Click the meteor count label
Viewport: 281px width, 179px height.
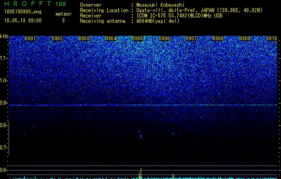[63, 14]
